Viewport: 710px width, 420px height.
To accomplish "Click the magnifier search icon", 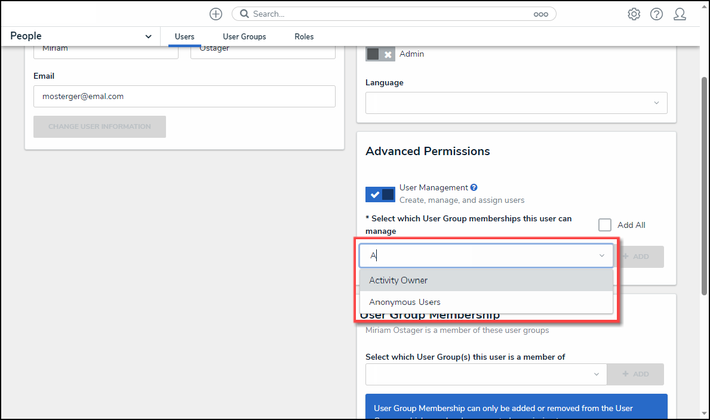I will [244, 14].
